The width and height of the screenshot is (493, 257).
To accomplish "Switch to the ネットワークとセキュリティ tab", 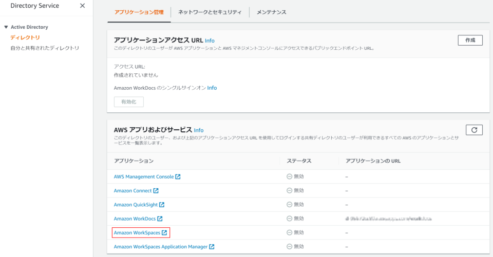I will pyautogui.click(x=210, y=12).
